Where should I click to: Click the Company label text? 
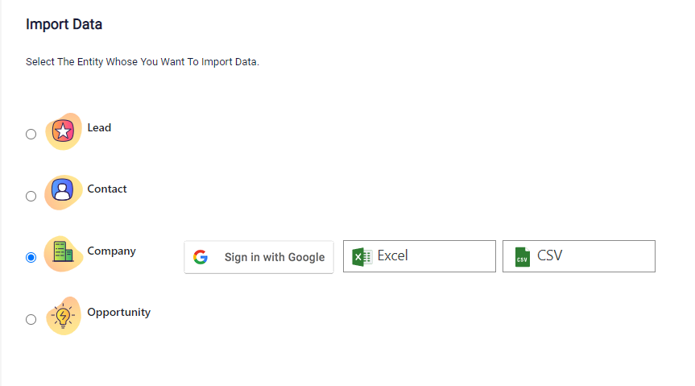(x=111, y=251)
